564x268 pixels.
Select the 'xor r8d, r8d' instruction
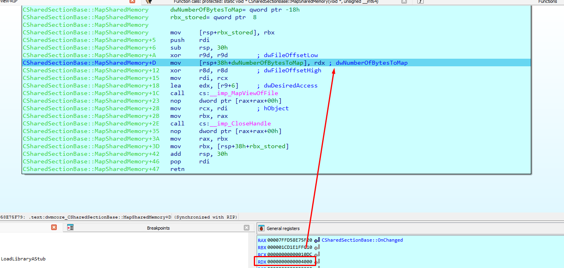pos(199,70)
